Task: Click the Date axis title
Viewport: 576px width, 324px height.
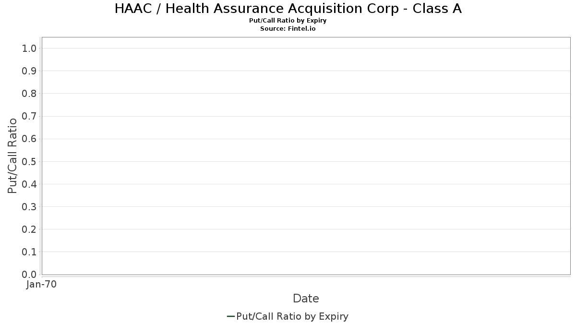Action: pyautogui.click(x=306, y=299)
